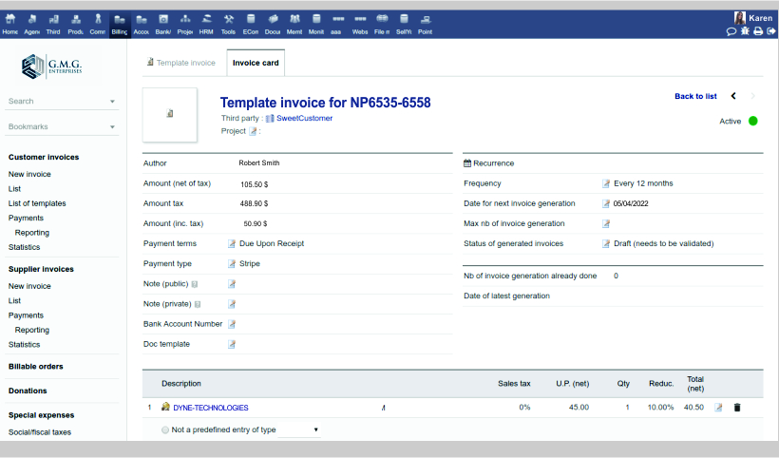This screenshot has height=458, width=779.
Task: Edit the DYNE-TECHNOLOGIES invoice line
Action: click(718, 408)
